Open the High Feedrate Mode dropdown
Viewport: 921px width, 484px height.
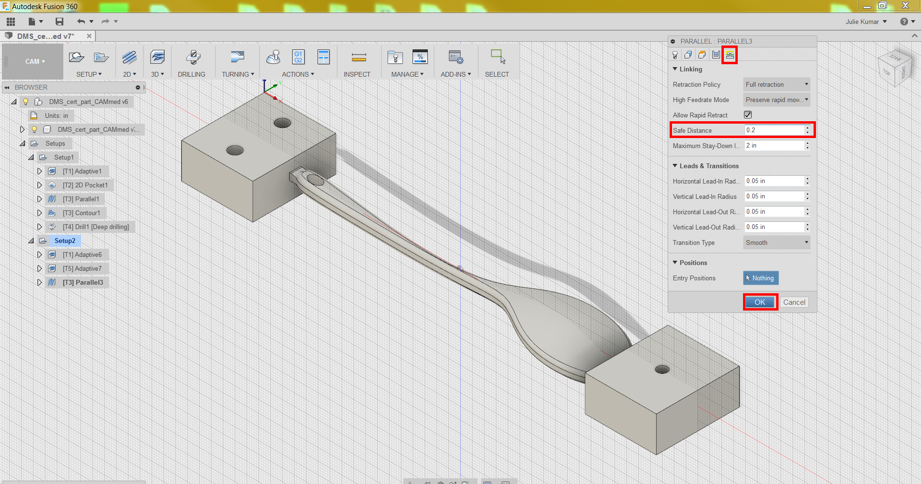[777, 100]
